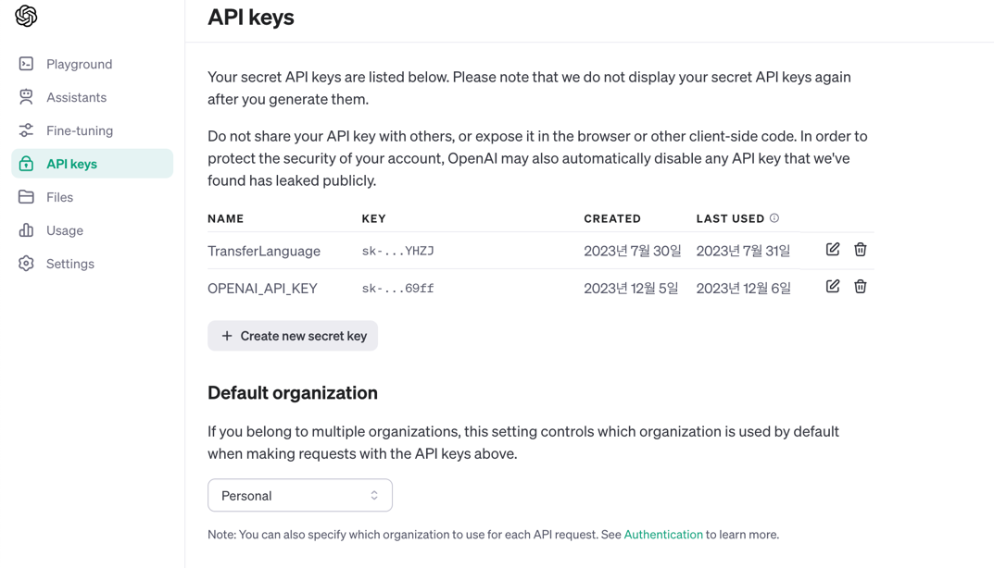Click the Settings gear icon
This screenshot has height=568, width=994.
click(26, 264)
